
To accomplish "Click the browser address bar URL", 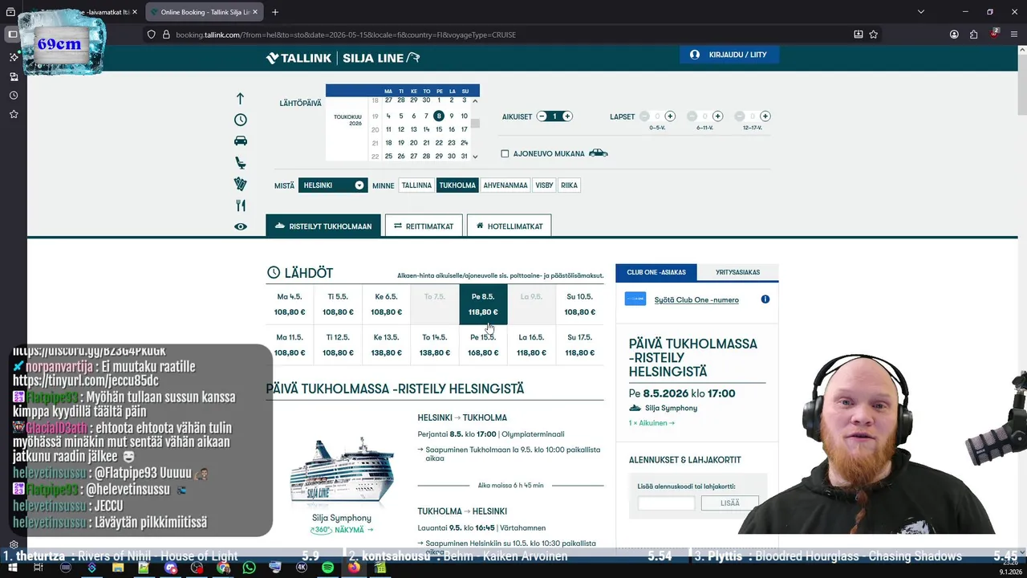I will pos(346,35).
